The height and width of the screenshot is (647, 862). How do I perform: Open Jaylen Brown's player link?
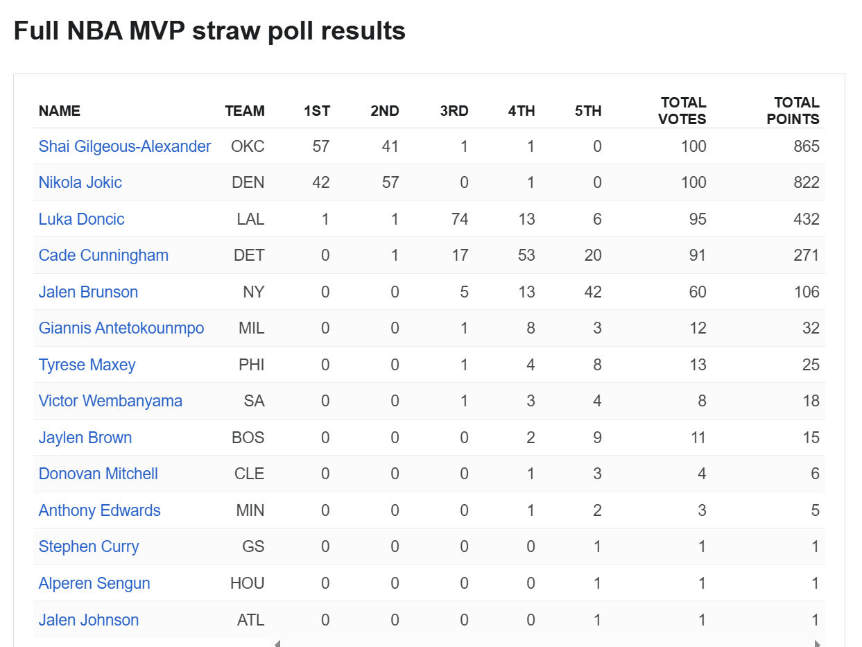click(x=85, y=438)
